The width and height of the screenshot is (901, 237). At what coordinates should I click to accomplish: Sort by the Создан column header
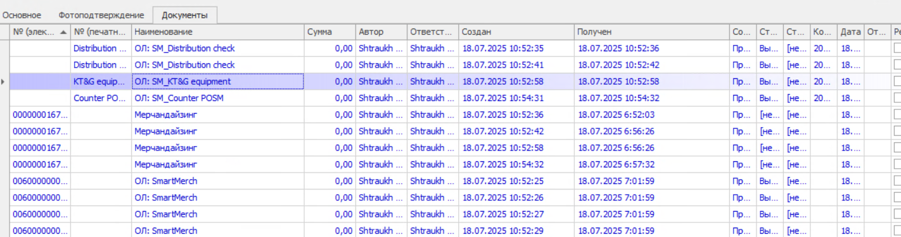click(x=516, y=32)
